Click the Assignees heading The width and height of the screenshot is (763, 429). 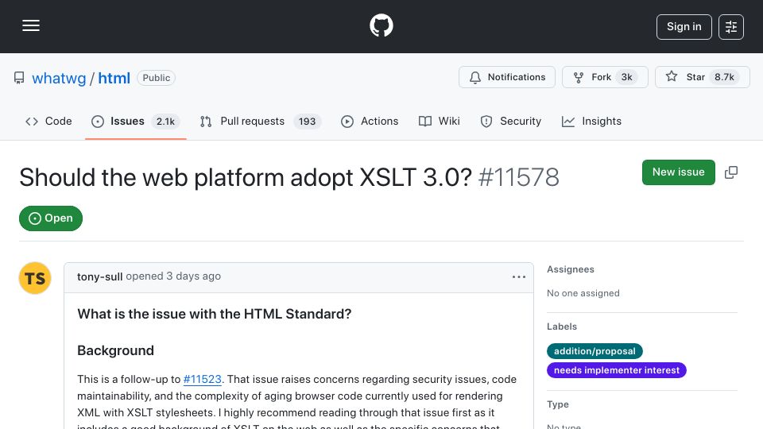click(x=571, y=269)
